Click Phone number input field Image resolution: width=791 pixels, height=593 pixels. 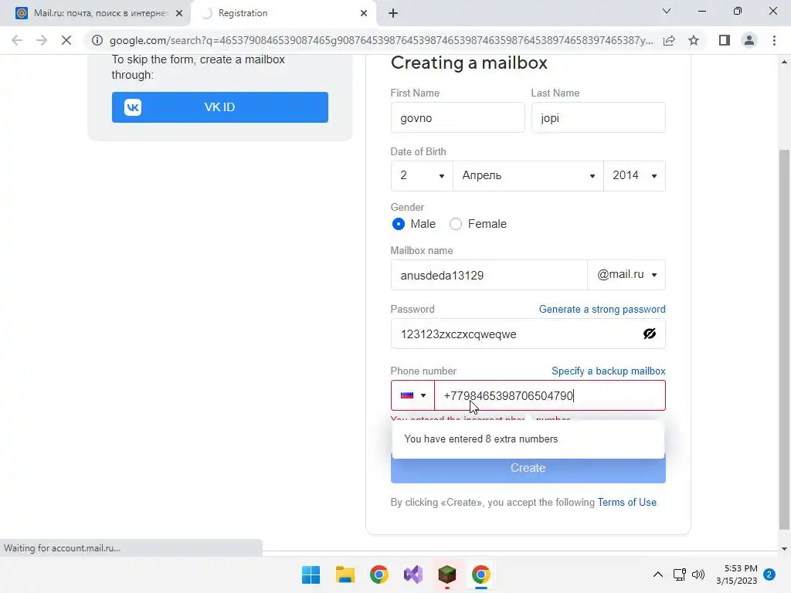[550, 395]
